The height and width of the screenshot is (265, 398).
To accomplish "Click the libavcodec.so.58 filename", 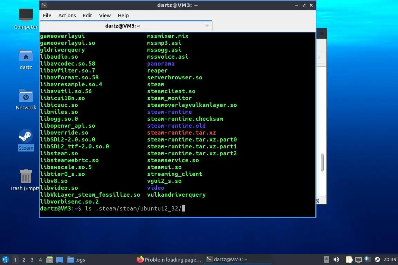I will click(x=68, y=63).
